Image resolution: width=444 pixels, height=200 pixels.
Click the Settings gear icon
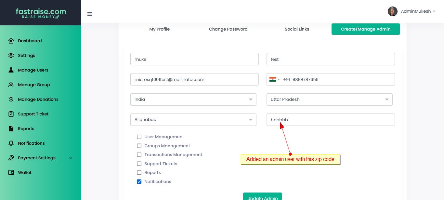11,56
